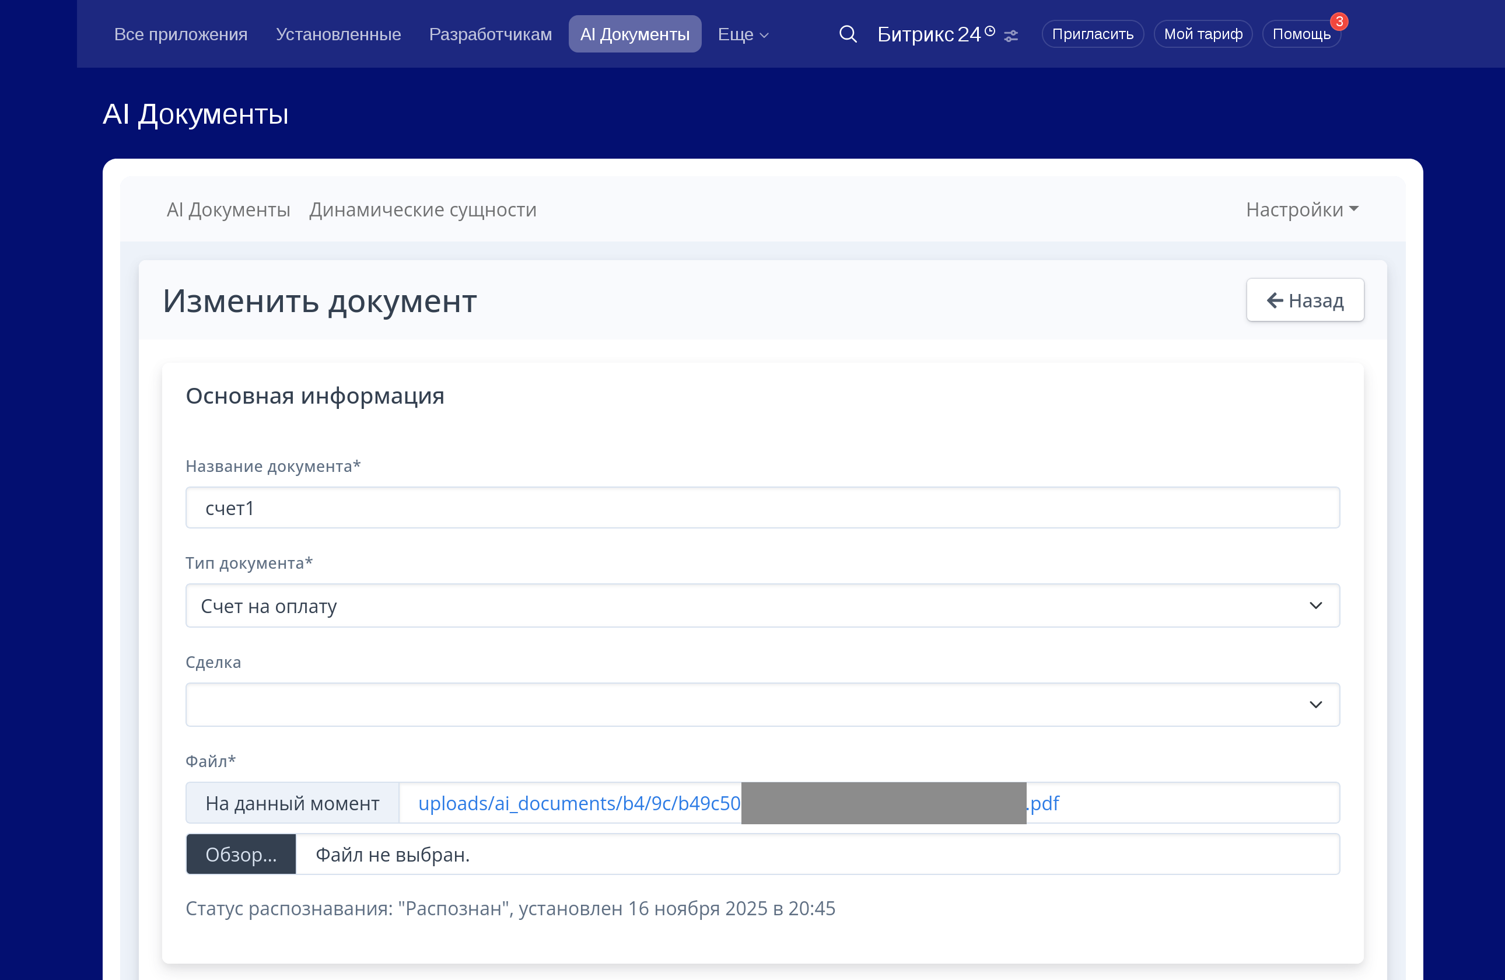The height and width of the screenshot is (980, 1505).
Task: Open Разработчикам menu item
Action: [490, 34]
